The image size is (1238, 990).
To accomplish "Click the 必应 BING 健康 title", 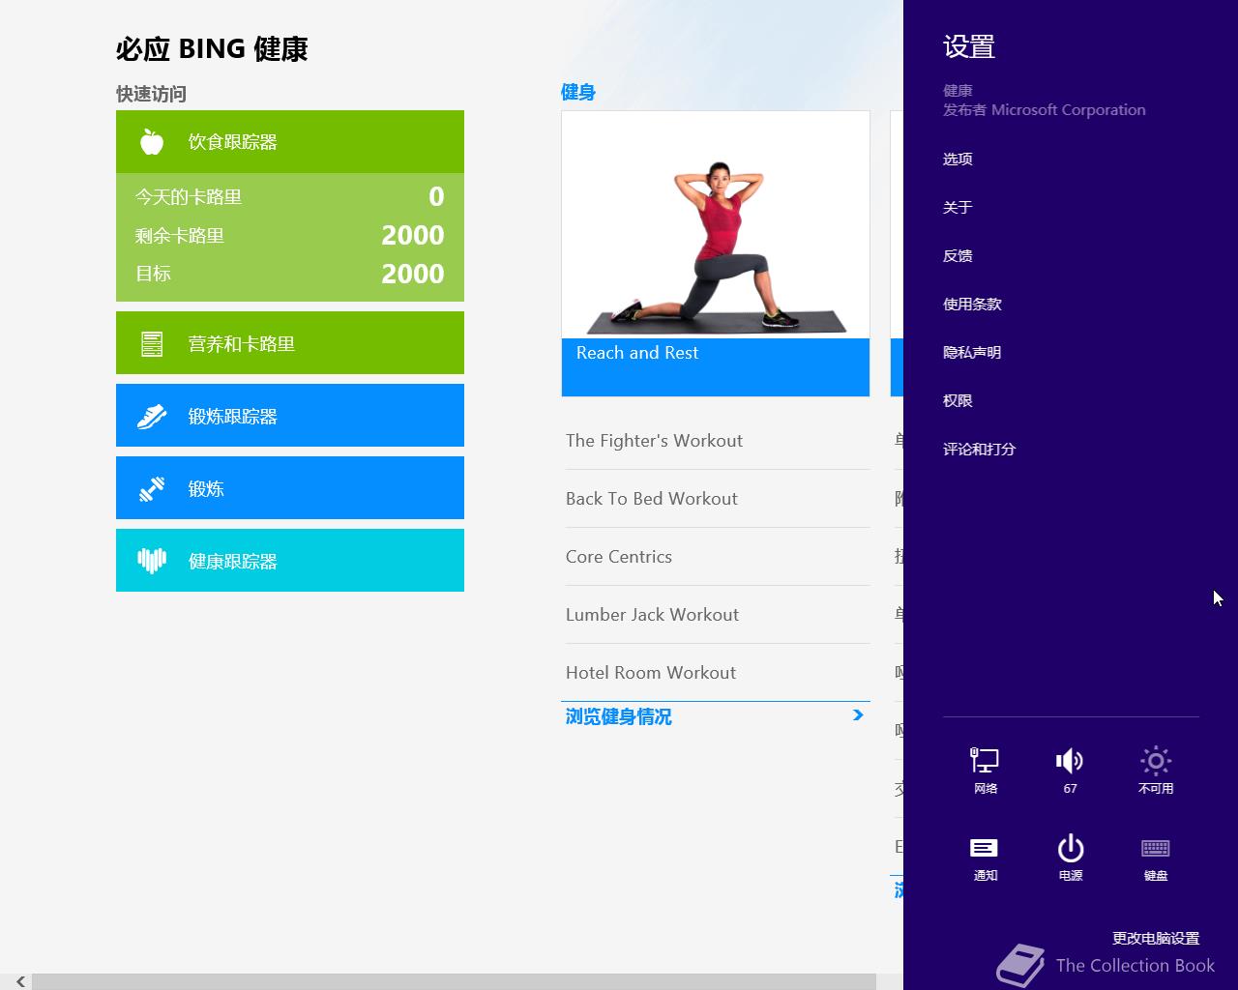I will (x=212, y=49).
